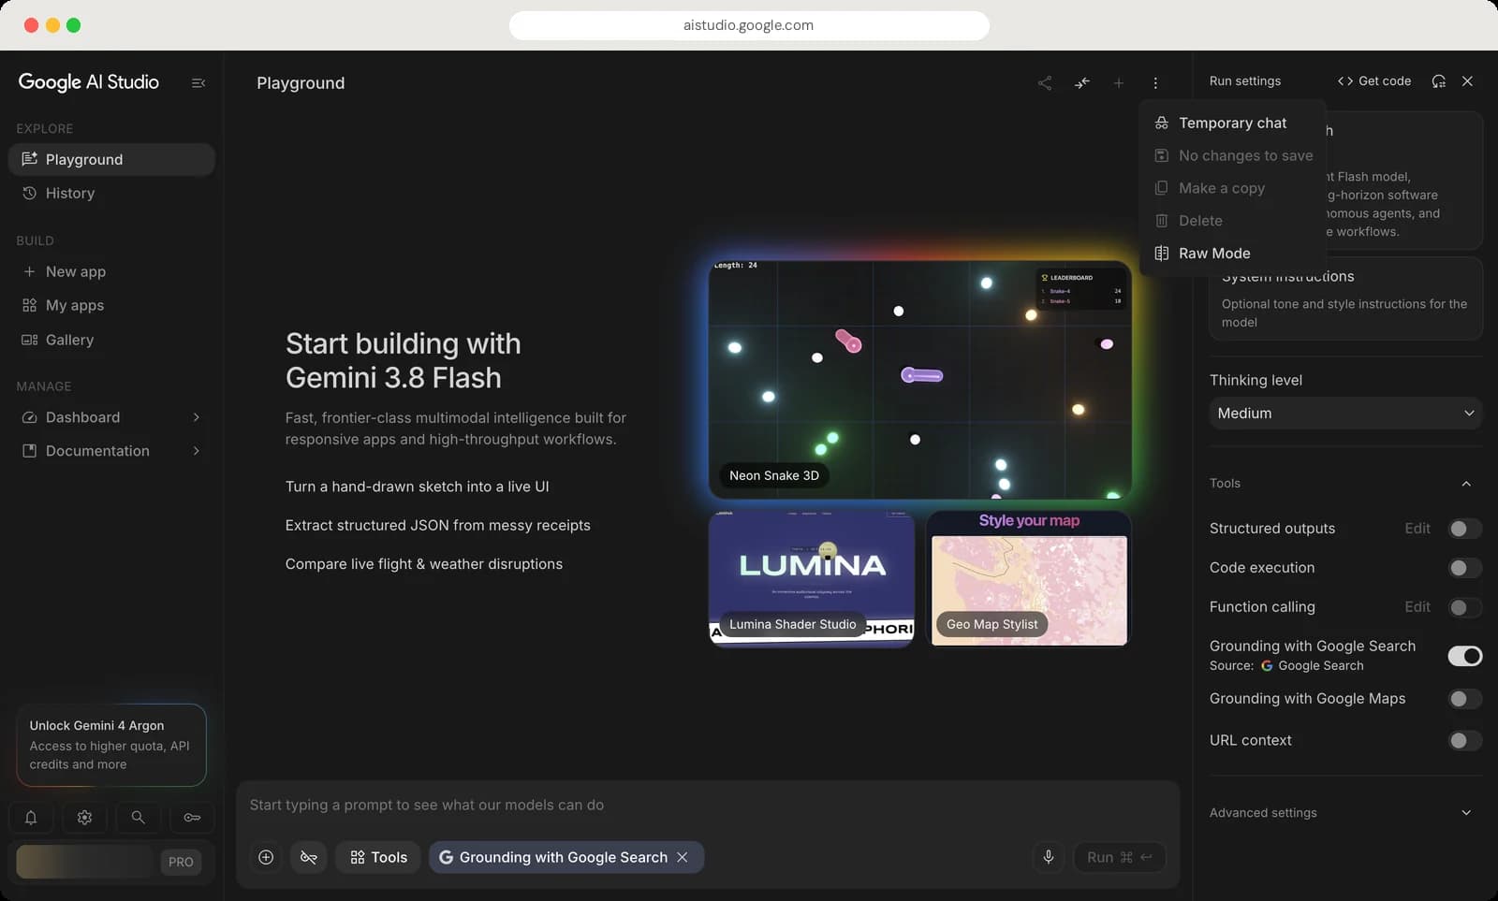Click the add media plus-circle icon
1498x901 pixels.
(x=266, y=857)
